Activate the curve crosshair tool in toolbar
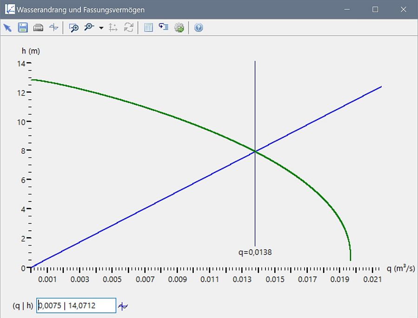Viewport: 418px width, 318px height. click(54, 28)
